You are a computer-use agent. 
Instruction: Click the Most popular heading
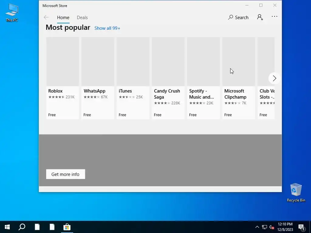pyautogui.click(x=68, y=28)
